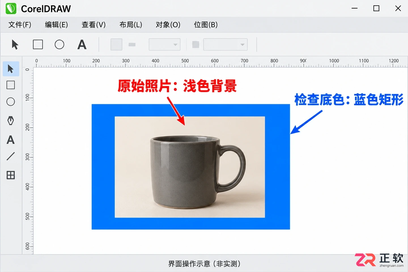This screenshot has width=408, height=272.
Task: Select the Pen tool in the left toolbox
Action: point(11,121)
